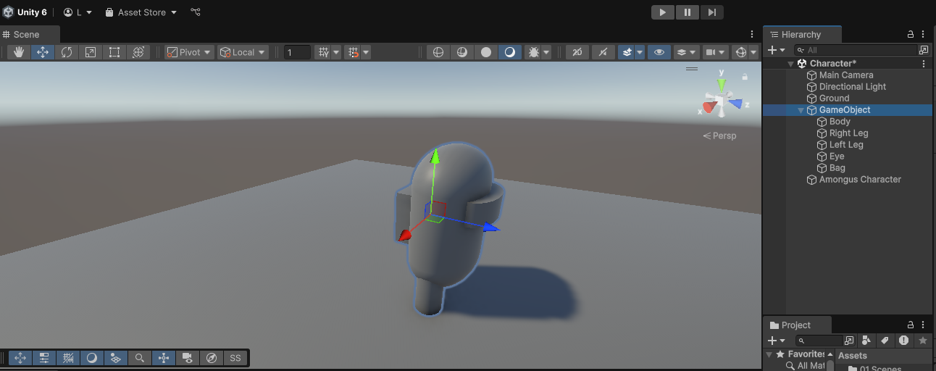Select the Move tool in Scene toolbar
The image size is (936, 371).
pos(43,52)
